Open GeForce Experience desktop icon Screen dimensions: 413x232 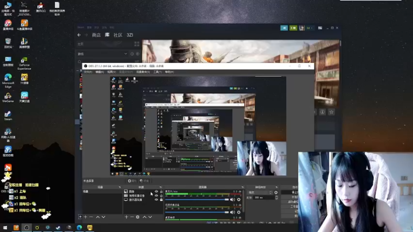[24, 63]
